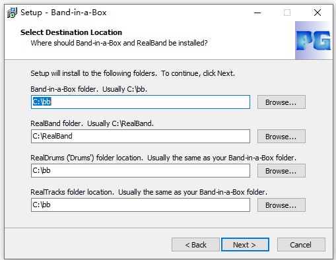Browse for the RealBand folder
336x260 pixels.
(281, 137)
